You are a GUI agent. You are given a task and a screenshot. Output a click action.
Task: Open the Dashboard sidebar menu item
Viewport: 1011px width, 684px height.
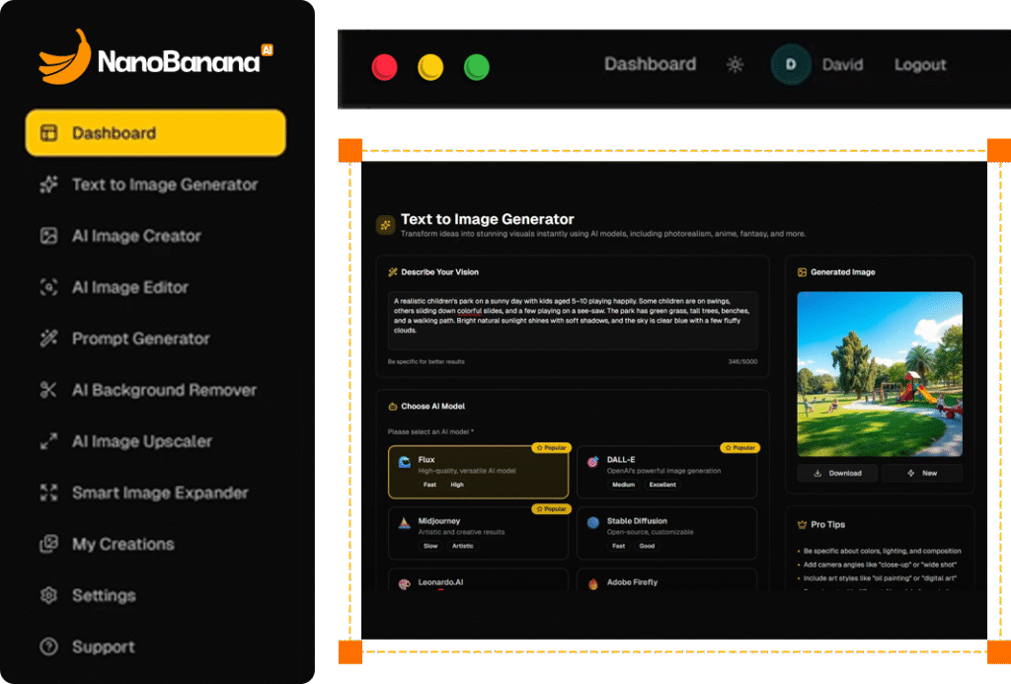[155, 133]
